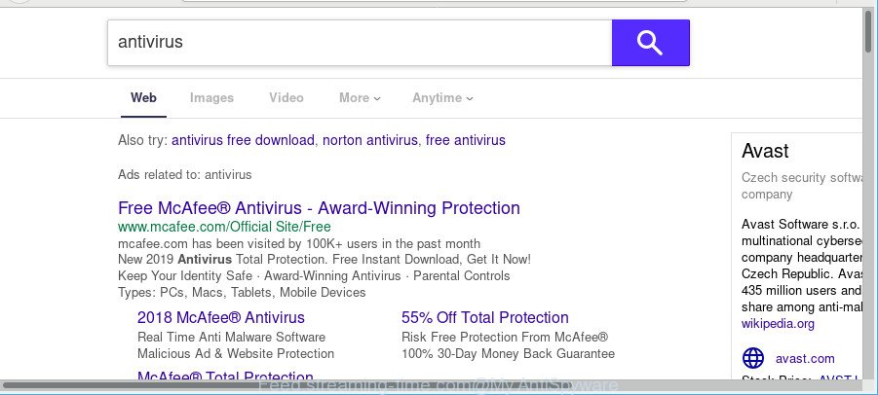
Task: Open the Anytime filter dropdown
Action: [442, 97]
